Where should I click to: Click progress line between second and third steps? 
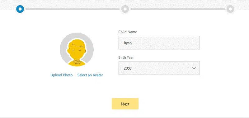(x=177, y=9)
